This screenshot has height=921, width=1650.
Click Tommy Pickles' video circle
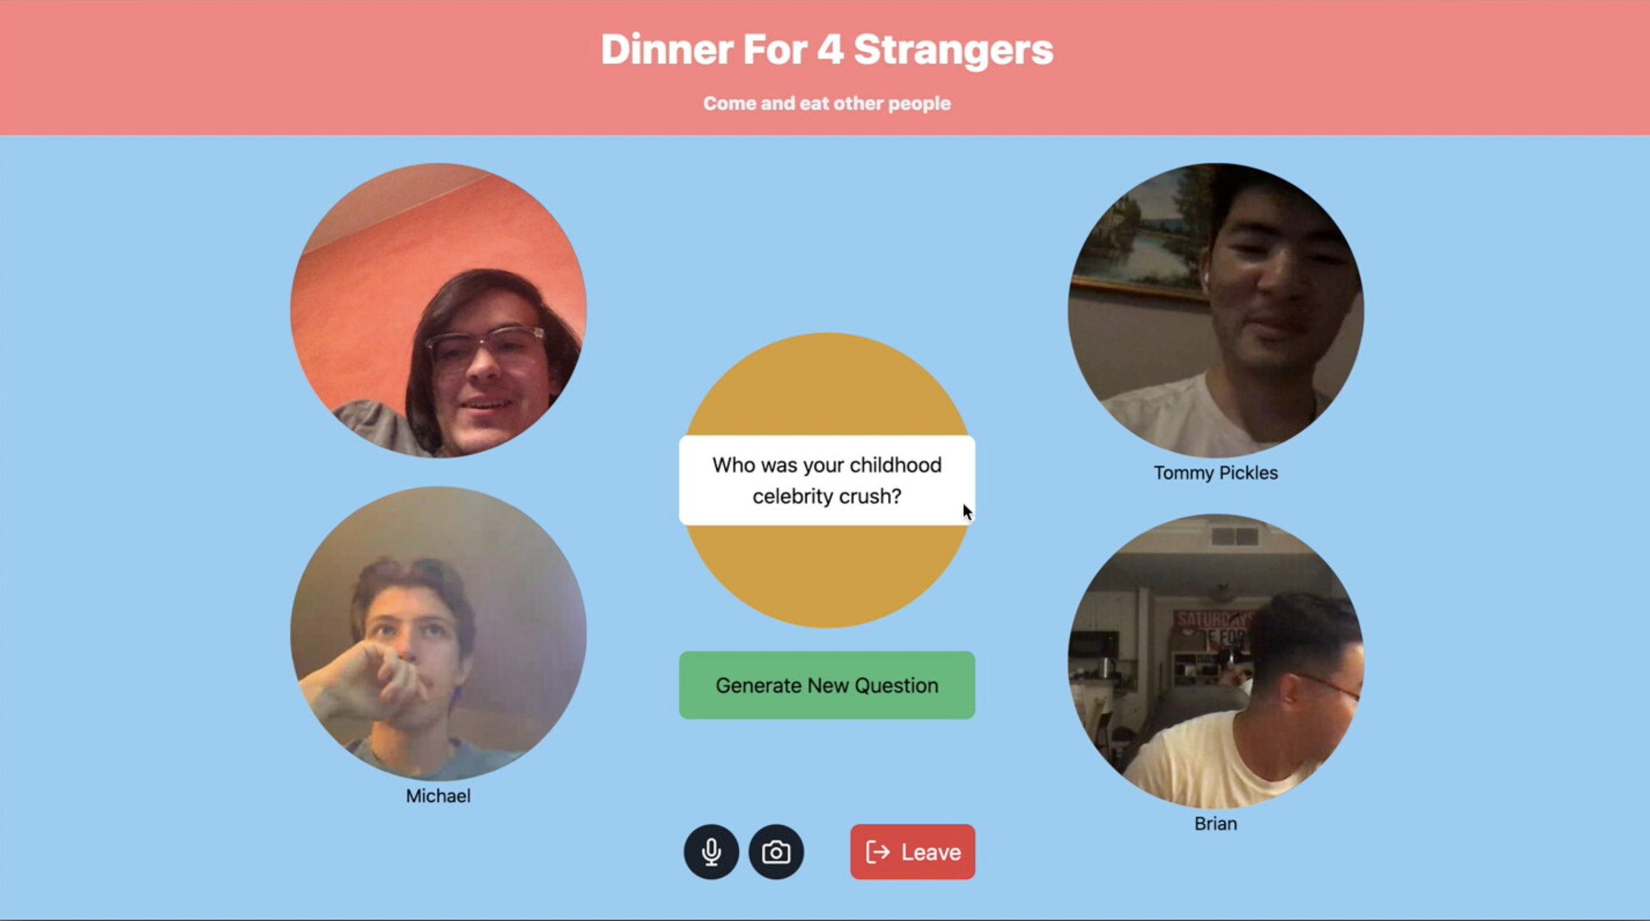point(1216,311)
